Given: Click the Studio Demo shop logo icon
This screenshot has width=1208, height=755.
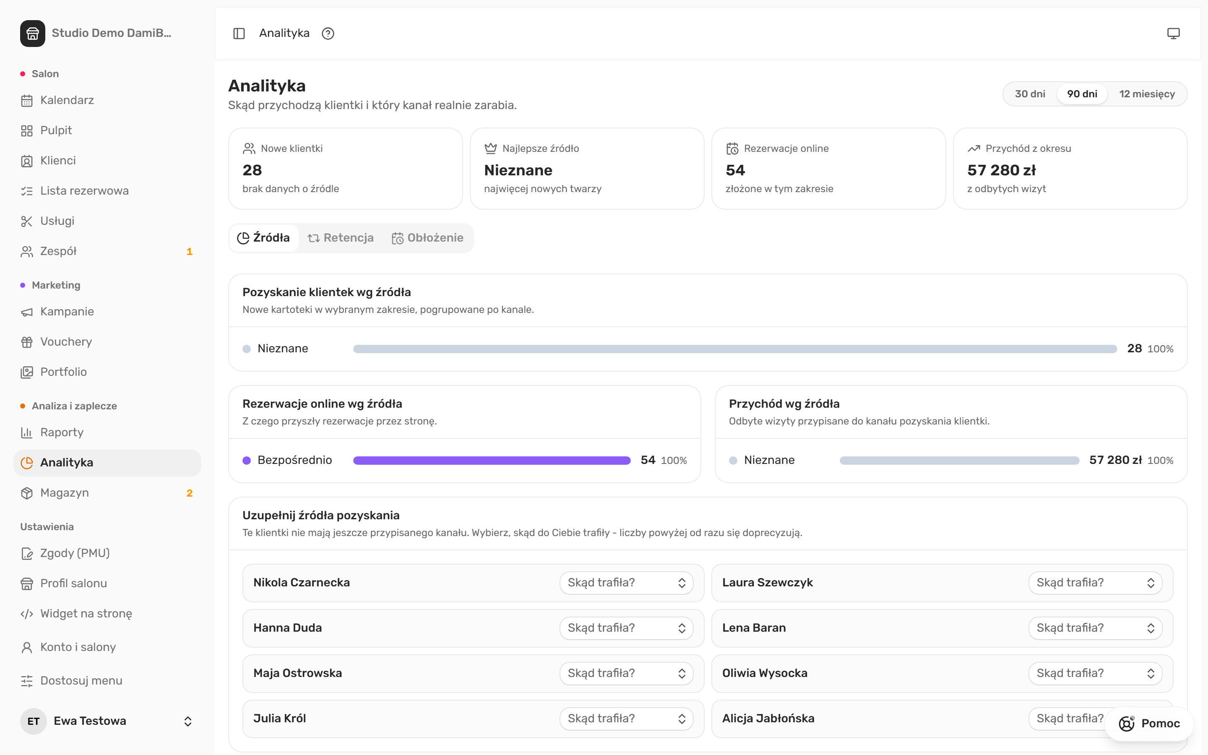Looking at the screenshot, I should coord(32,34).
